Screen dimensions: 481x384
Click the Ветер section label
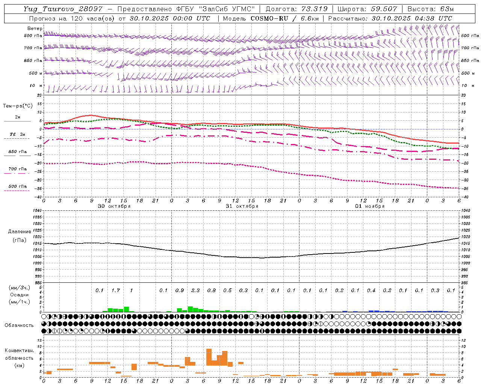tap(35, 28)
